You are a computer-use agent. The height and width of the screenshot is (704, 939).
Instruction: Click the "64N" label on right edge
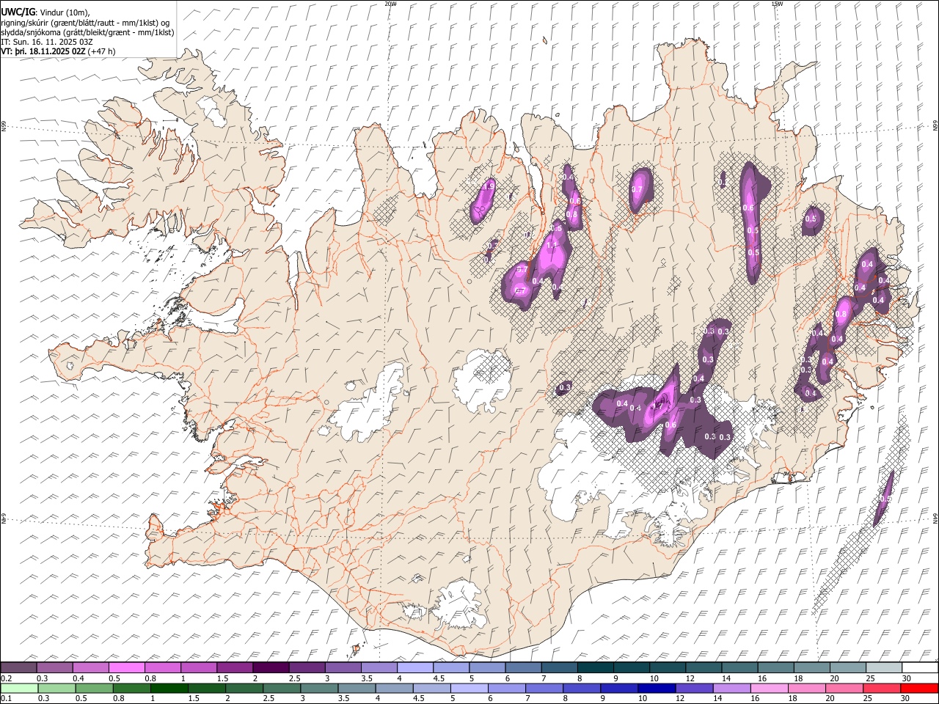935,518
